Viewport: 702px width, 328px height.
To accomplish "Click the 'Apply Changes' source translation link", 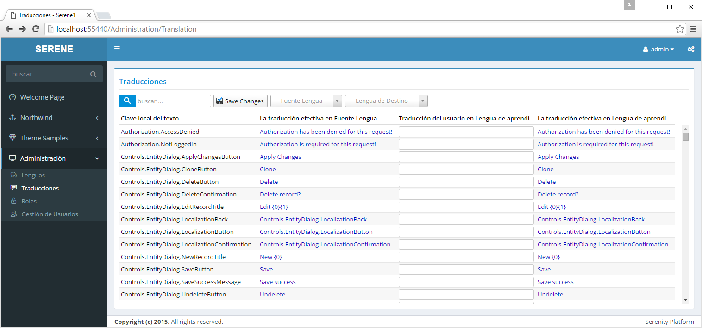I will coord(280,157).
